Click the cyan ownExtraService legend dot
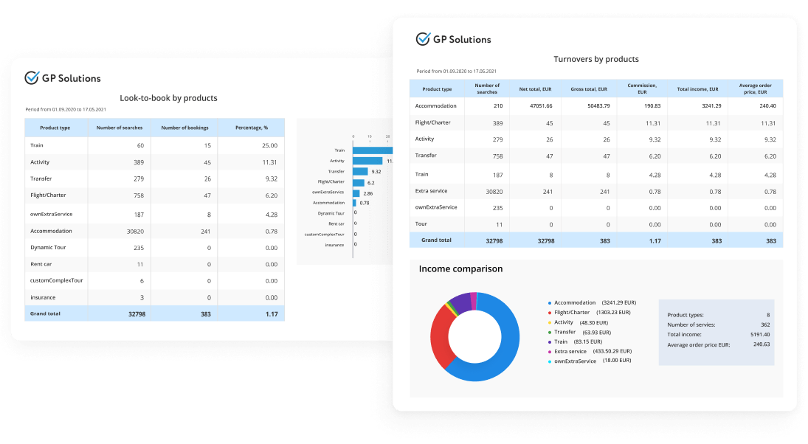 point(549,361)
